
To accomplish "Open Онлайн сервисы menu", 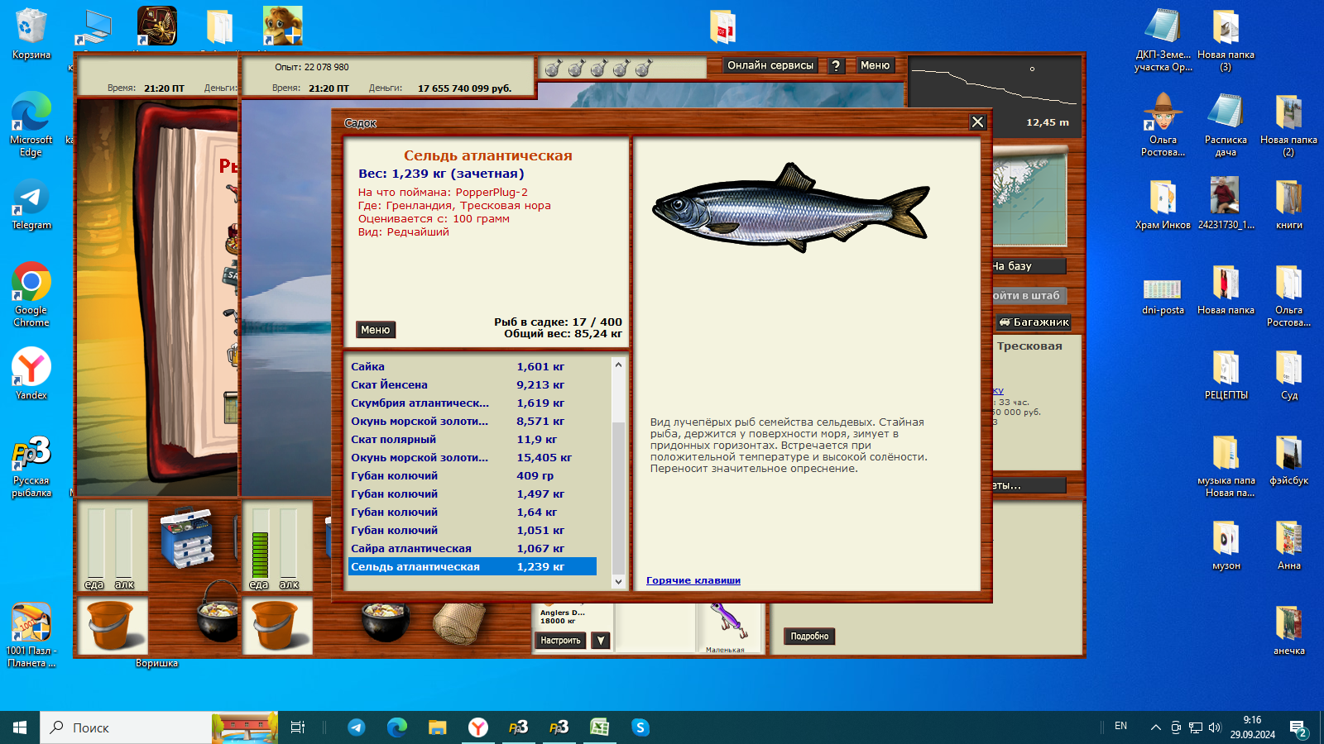I will pyautogui.click(x=770, y=65).
